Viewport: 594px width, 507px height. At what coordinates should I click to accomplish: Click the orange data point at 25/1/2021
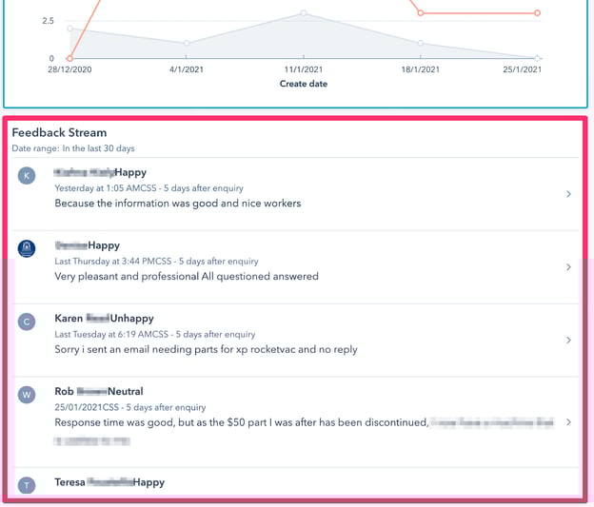coord(538,13)
